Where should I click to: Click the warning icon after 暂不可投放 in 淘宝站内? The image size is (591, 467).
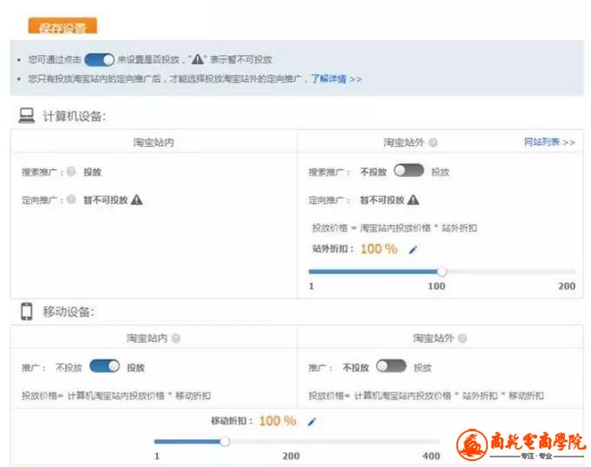tap(137, 200)
